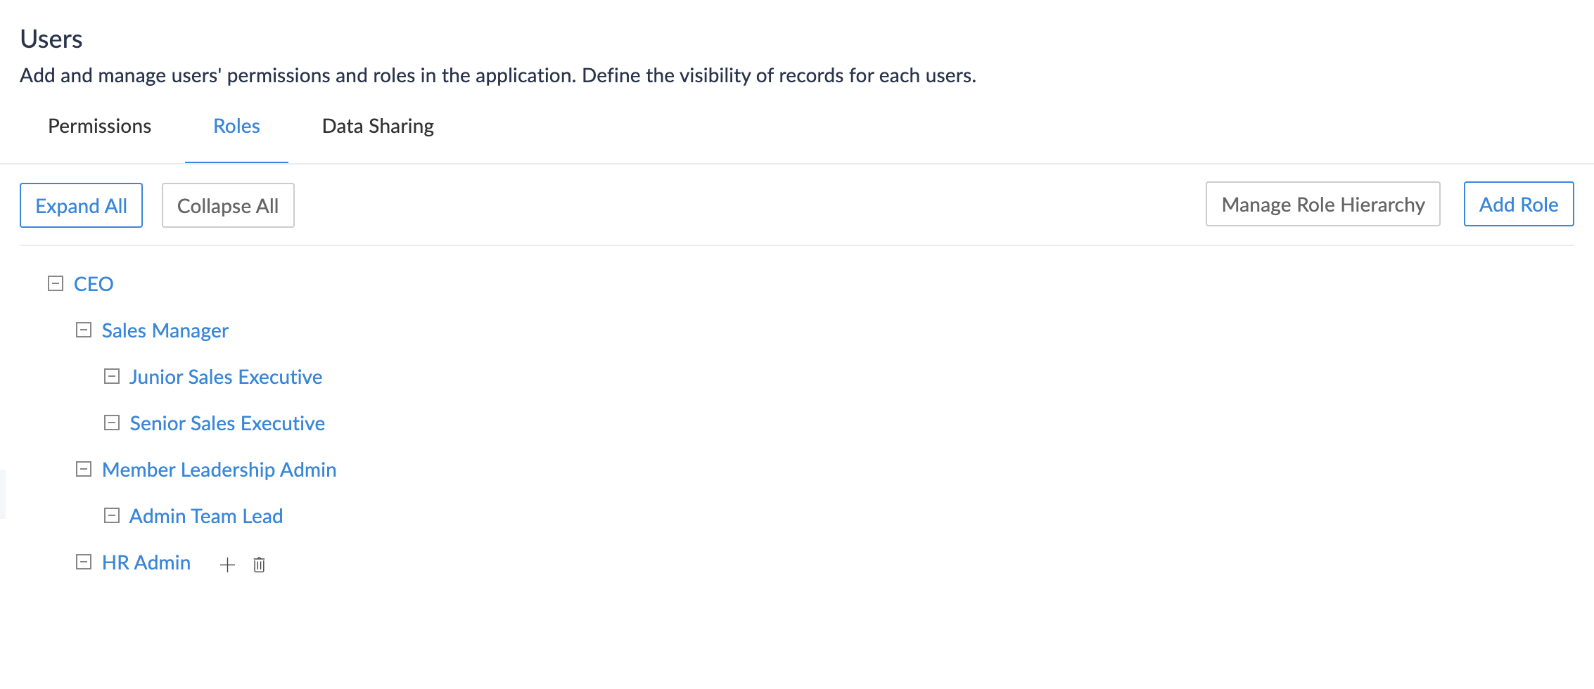Collapse the Sales Manager tree node
This screenshot has width=1594, height=689.
point(84,330)
